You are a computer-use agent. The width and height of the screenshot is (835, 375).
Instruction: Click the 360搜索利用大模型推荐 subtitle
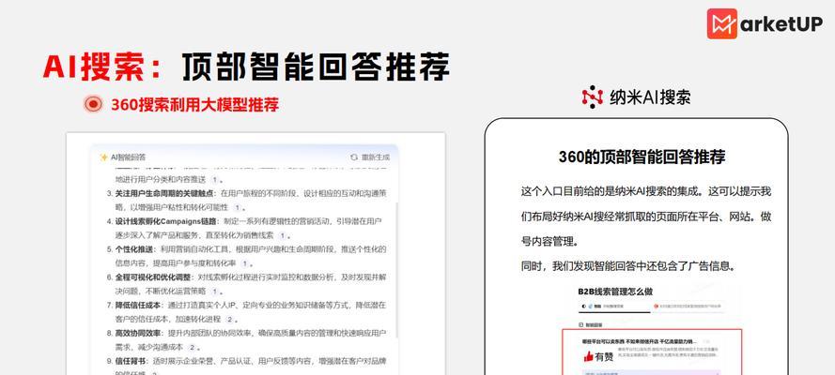195,105
